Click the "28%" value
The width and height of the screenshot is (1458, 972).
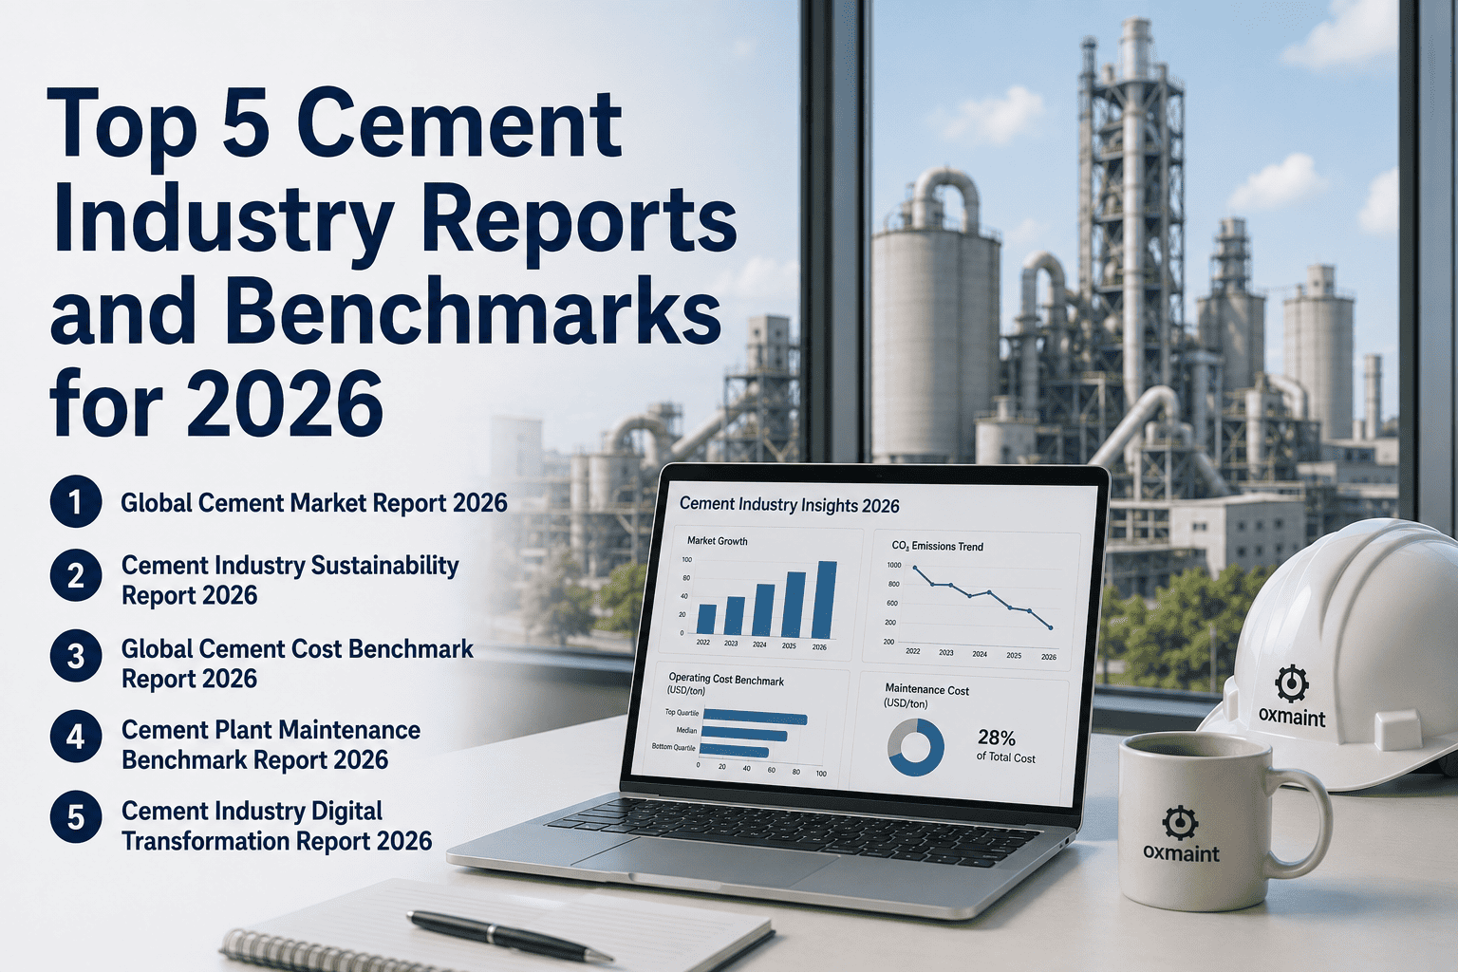[997, 738]
